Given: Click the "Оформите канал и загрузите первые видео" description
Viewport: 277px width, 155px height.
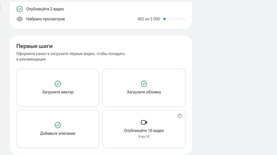Looking at the screenshot, I should 71,54.
